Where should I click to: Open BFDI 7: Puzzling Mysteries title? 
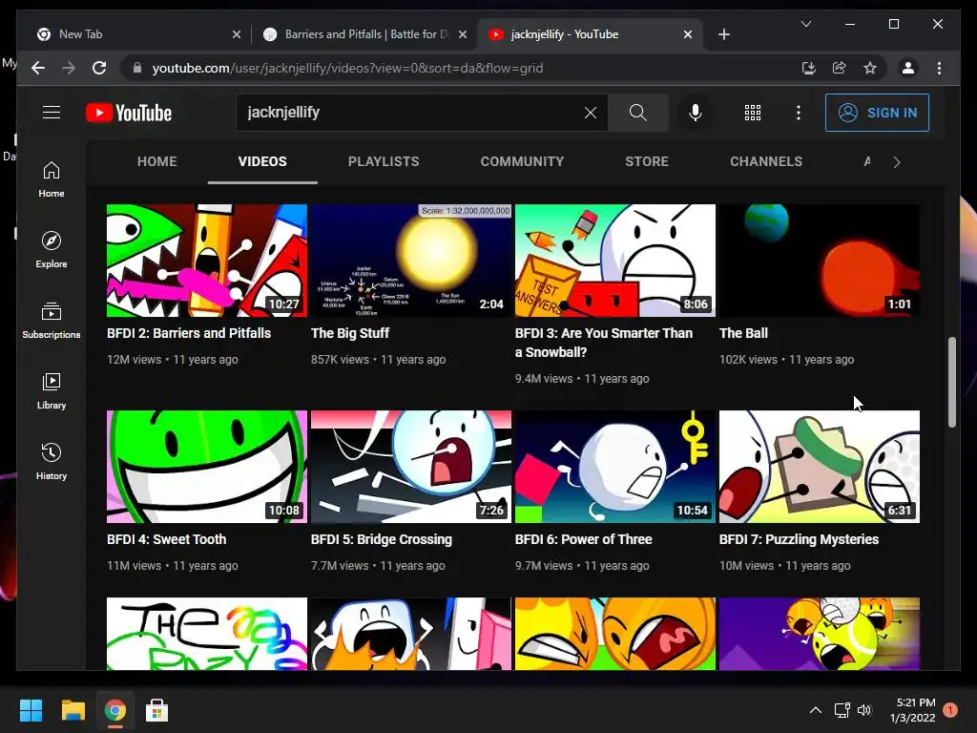(x=799, y=539)
